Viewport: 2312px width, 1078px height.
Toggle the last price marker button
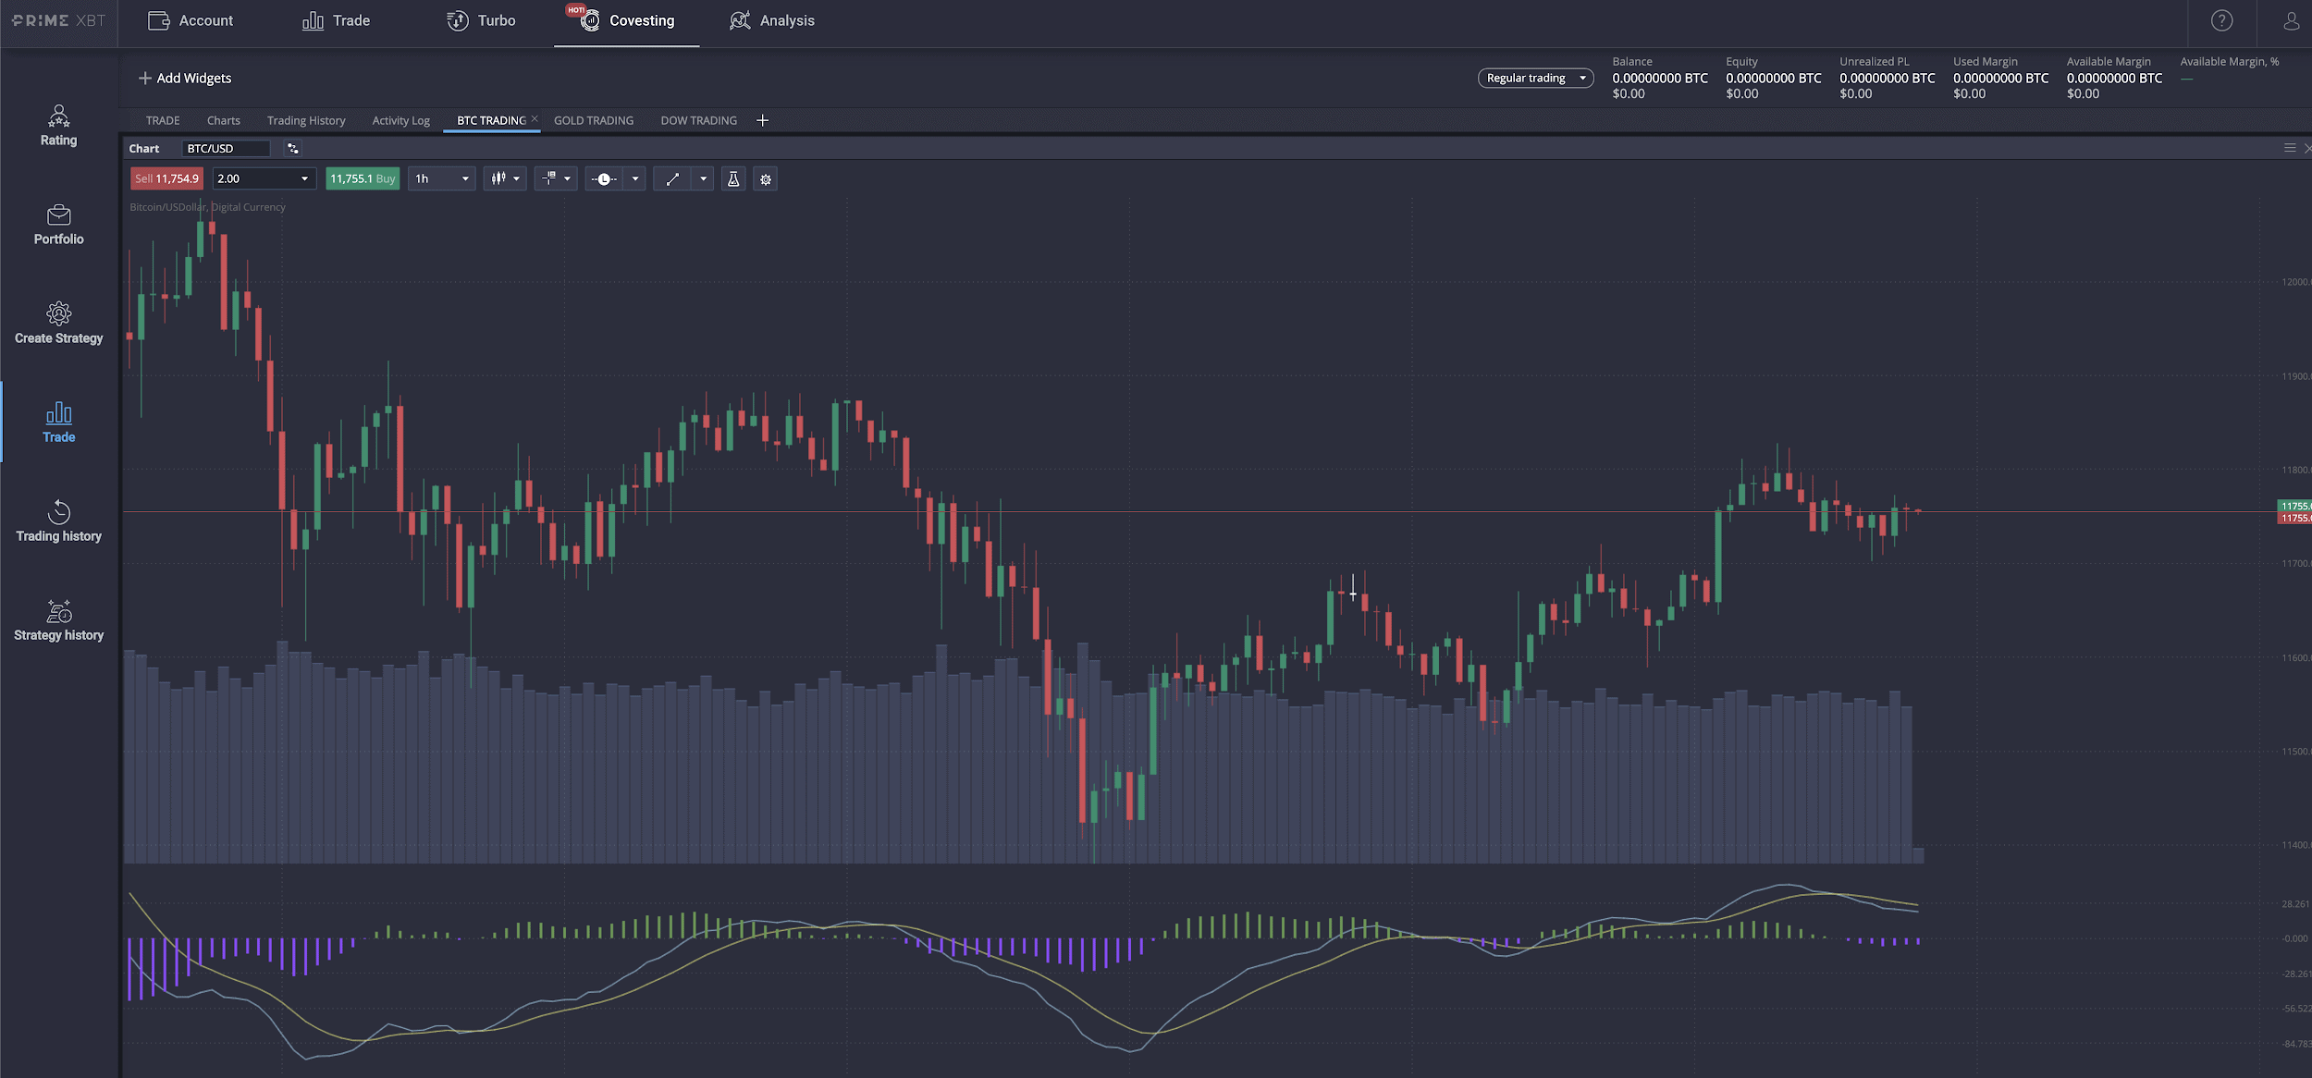pos(604,179)
